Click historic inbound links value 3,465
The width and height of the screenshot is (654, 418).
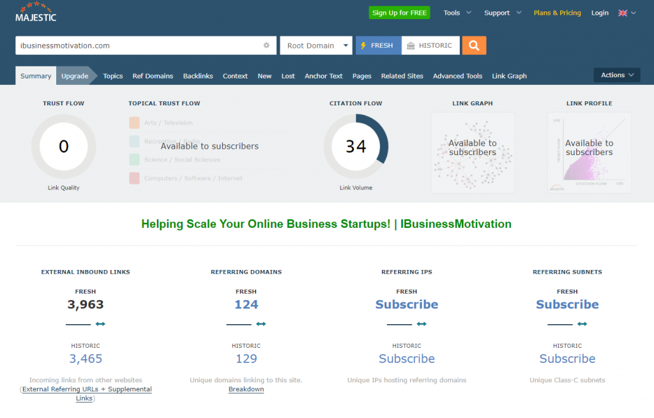86,359
